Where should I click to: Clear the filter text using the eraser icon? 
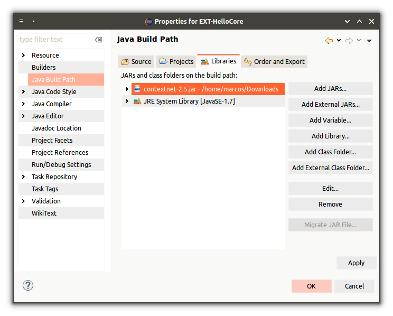pos(99,40)
